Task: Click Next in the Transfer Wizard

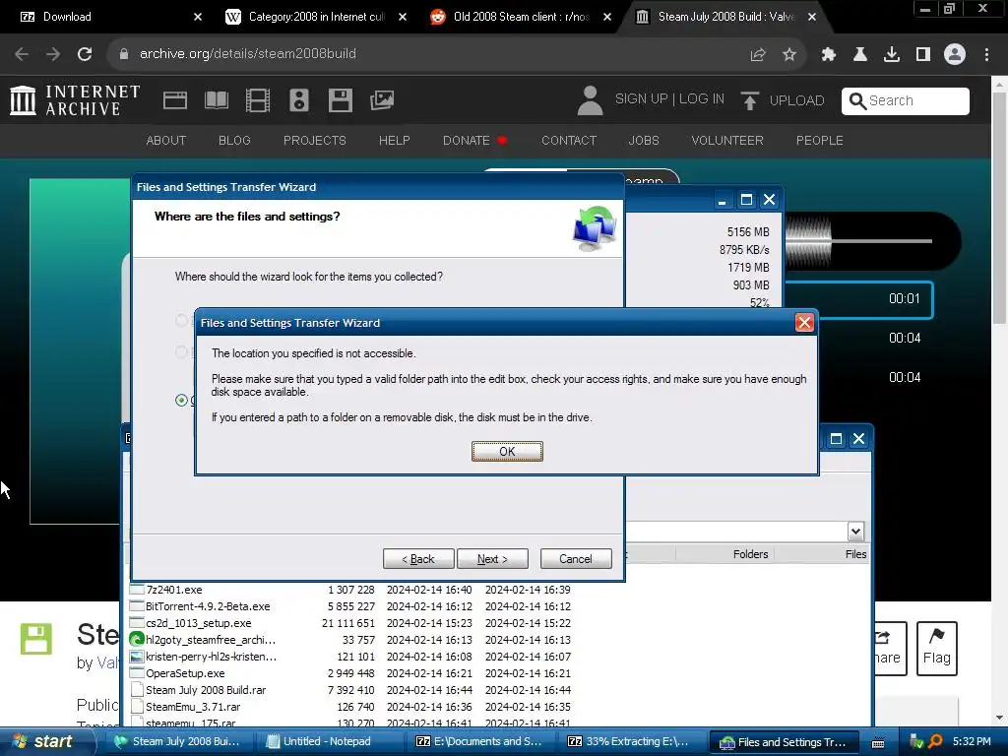Action: [492, 559]
